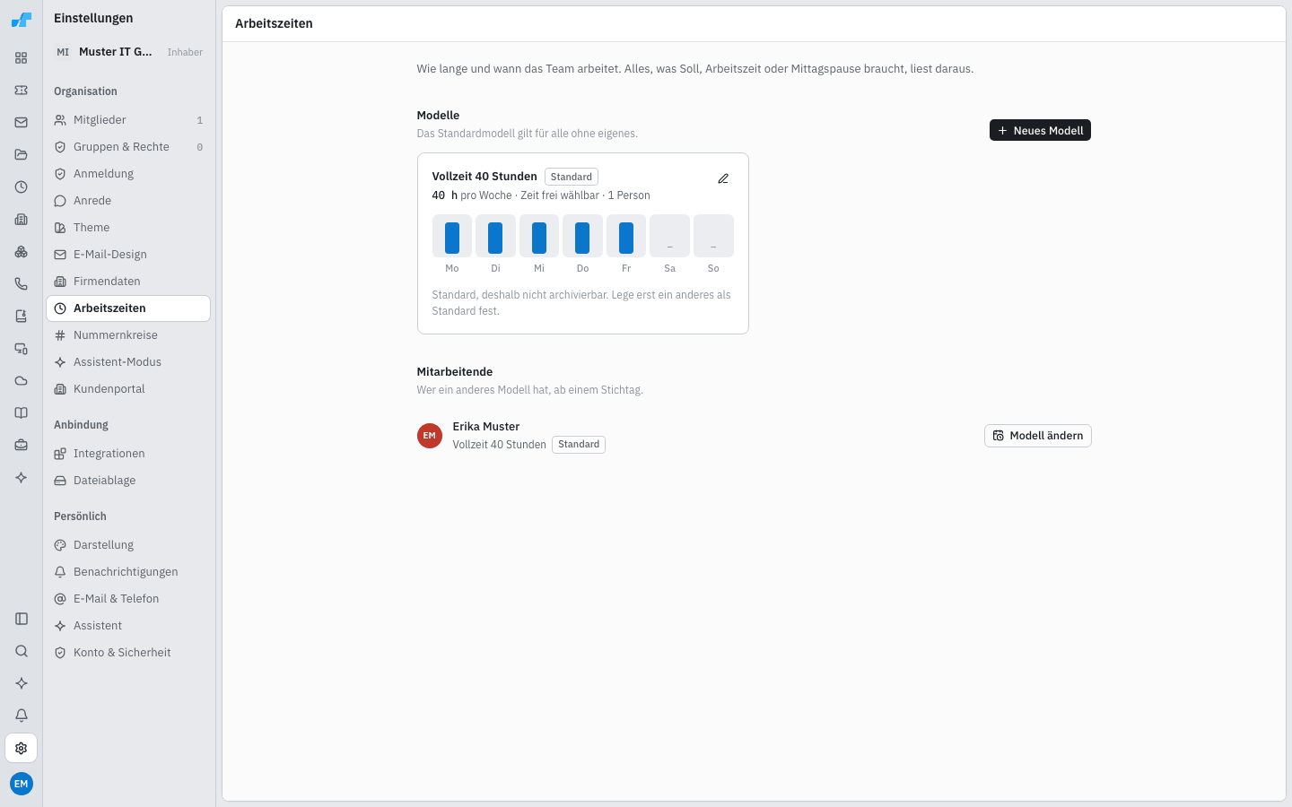
Task: Go to Nummernkreise settings
Action: 128,335
